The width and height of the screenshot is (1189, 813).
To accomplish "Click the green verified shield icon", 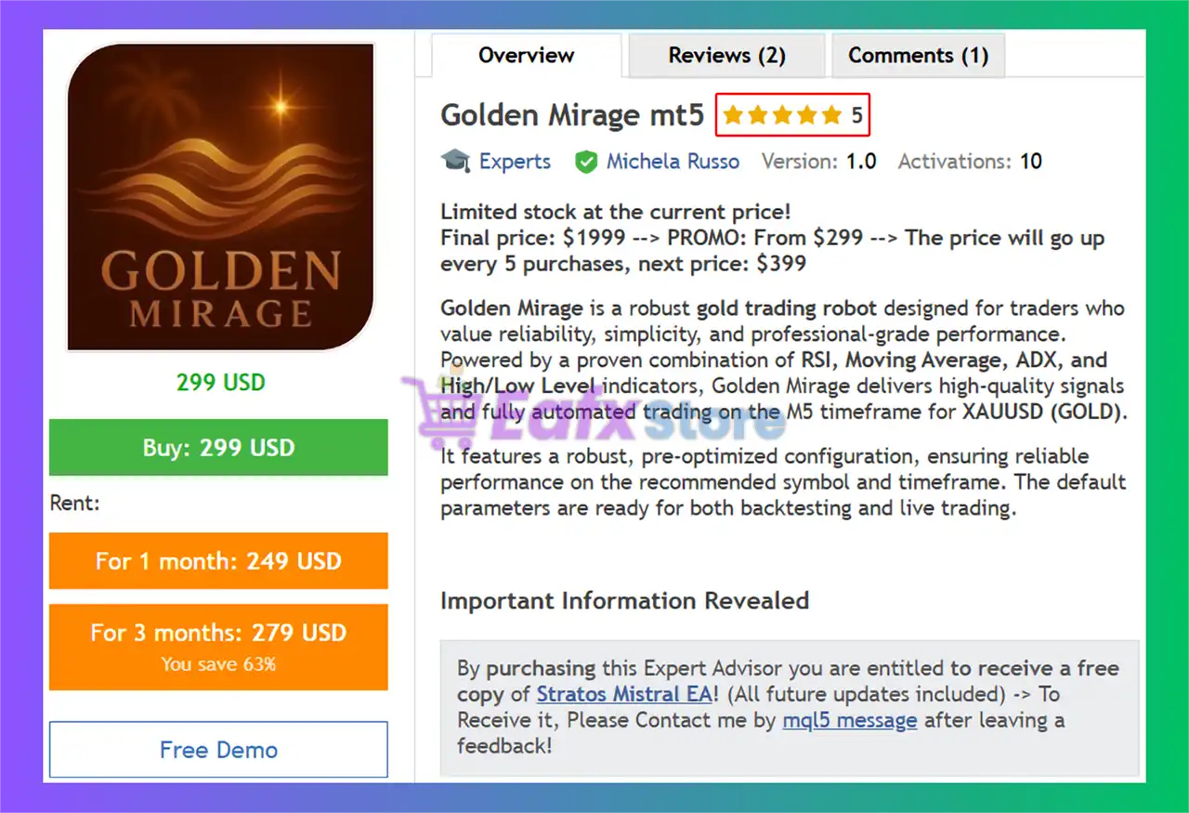I will 585,162.
